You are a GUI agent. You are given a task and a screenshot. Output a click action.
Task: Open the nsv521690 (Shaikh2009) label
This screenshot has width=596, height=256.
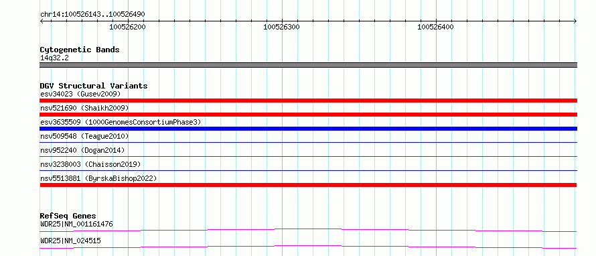tap(84, 108)
